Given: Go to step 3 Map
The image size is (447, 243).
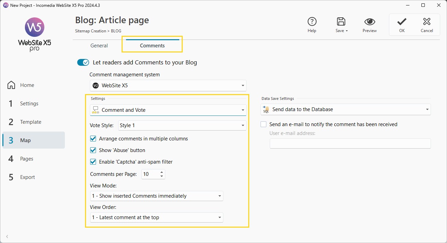Looking at the screenshot, I should 33,140.
